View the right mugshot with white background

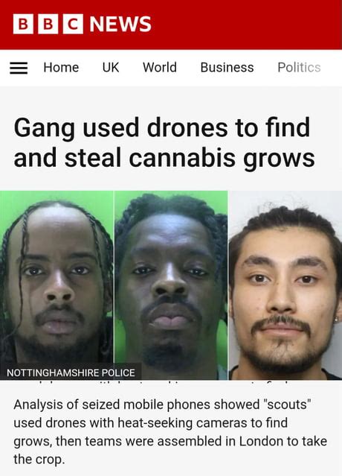pyautogui.click(x=285, y=285)
